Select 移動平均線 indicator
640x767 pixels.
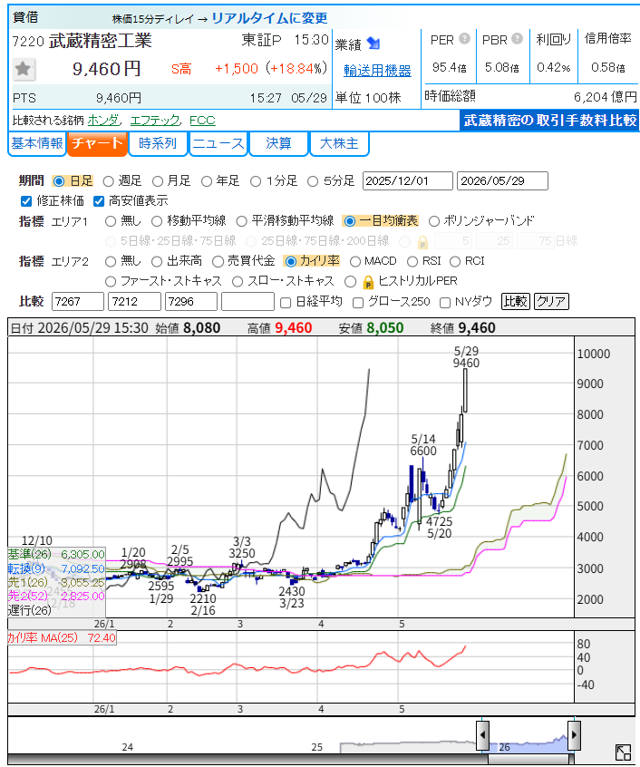pyautogui.click(x=157, y=221)
